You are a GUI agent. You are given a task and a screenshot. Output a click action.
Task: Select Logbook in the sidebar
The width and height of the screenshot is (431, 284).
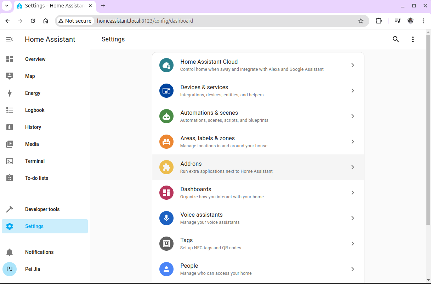tap(45, 110)
